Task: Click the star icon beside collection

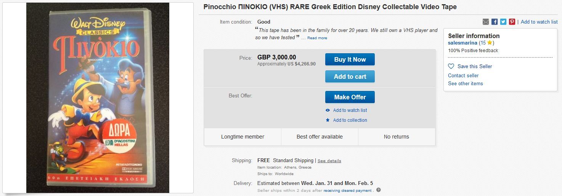Action: [x=328, y=120]
